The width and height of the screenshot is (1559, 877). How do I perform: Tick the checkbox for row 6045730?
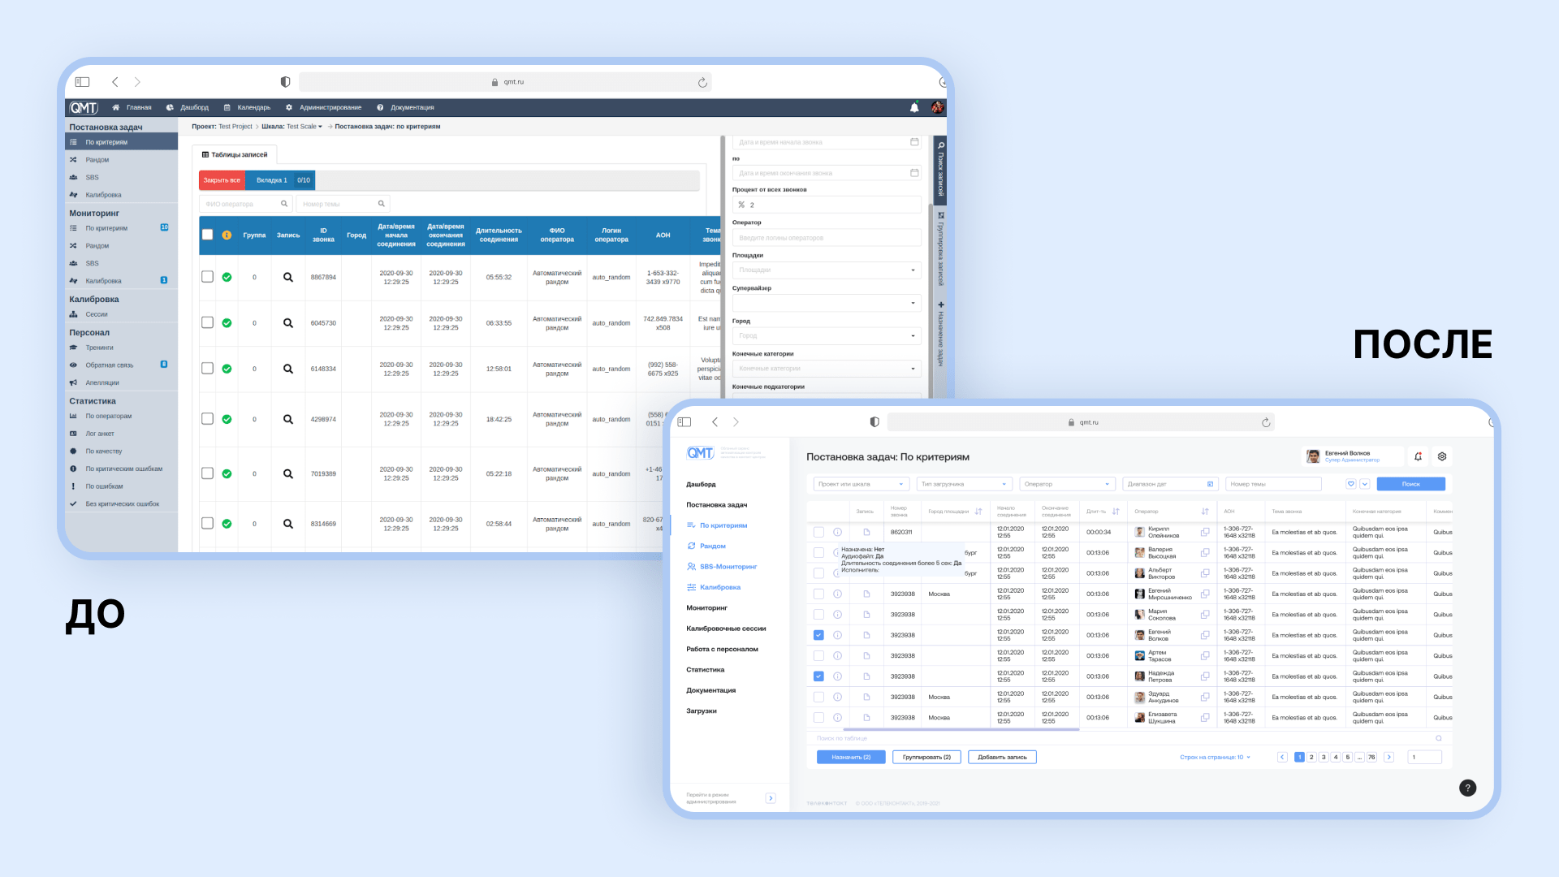pos(207,322)
